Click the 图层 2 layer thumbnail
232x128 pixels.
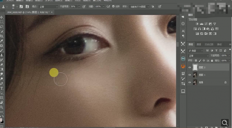point(195,67)
